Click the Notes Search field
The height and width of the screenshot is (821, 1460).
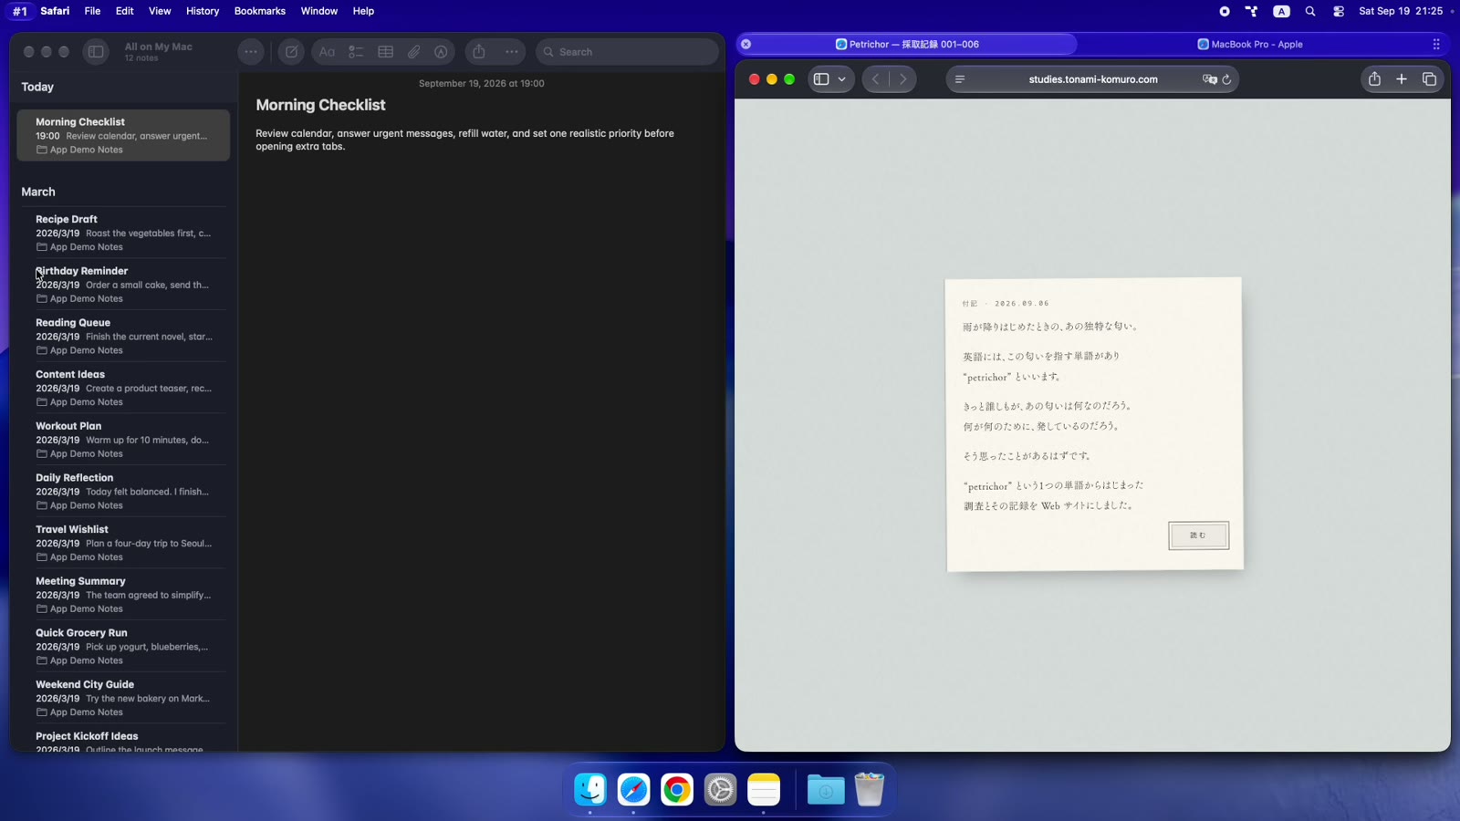[x=628, y=52]
